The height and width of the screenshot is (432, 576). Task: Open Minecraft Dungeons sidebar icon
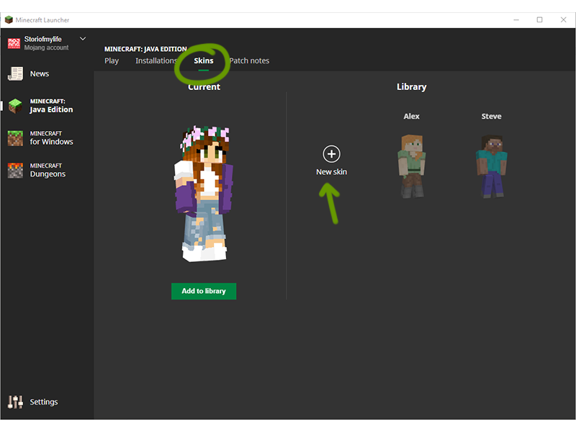point(15,170)
